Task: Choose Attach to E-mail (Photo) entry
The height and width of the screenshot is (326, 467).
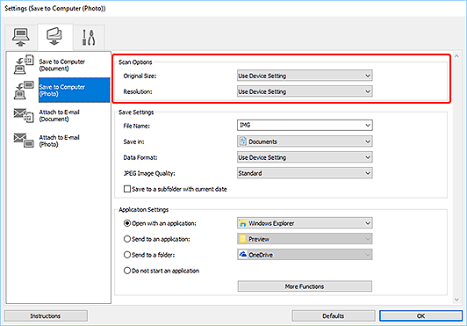Action: click(x=60, y=141)
